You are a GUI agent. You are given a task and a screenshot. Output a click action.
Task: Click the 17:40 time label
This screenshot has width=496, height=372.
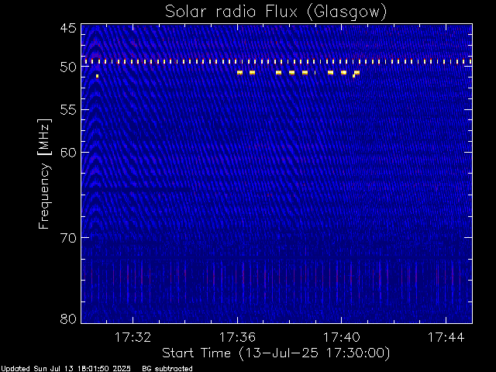click(x=342, y=338)
